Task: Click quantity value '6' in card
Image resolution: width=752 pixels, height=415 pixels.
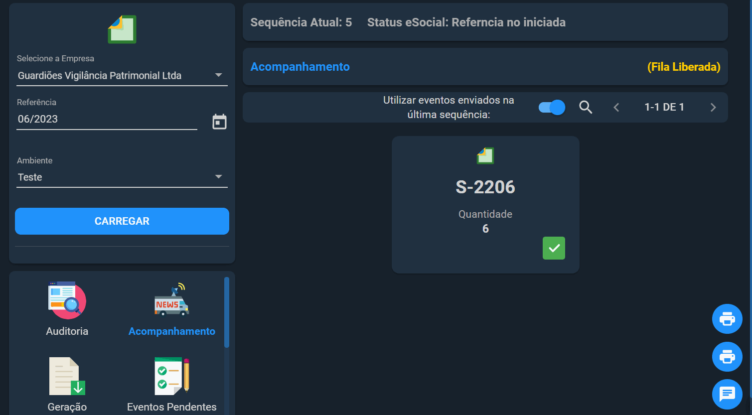Action: click(485, 229)
